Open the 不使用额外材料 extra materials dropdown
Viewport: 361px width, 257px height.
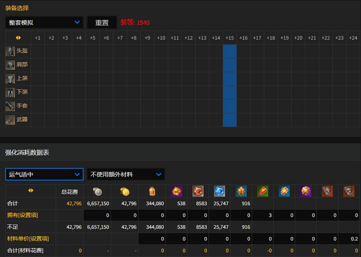125,174
